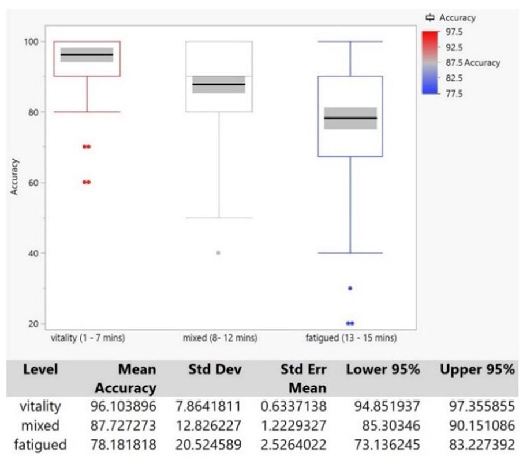Click the Std Dev column header

click(x=215, y=369)
